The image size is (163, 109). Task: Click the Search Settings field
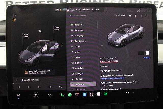pyautogui.click(x=80, y=16)
